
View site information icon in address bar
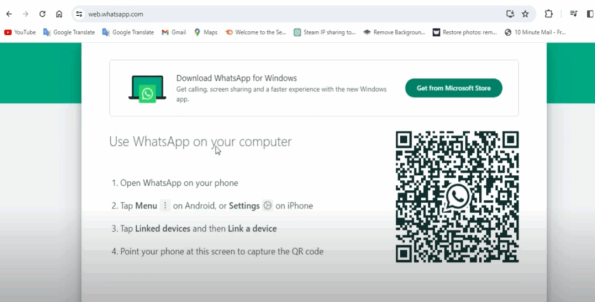(79, 14)
